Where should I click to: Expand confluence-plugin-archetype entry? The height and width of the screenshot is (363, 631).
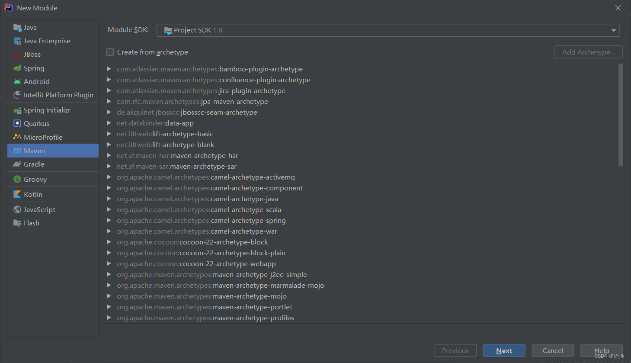(109, 80)
